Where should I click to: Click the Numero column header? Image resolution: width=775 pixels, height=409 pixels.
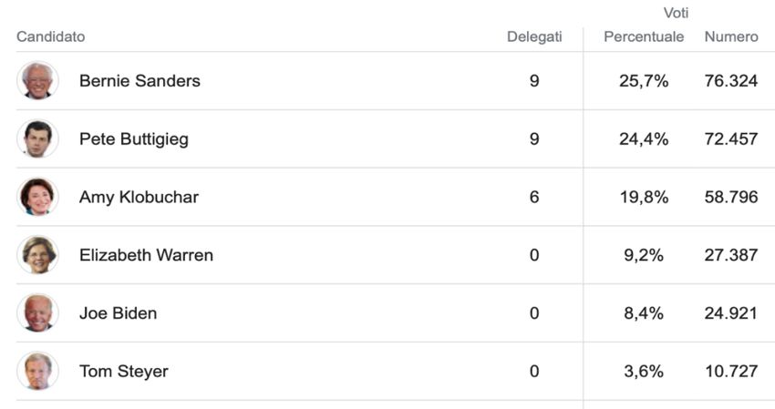point(731,37)
